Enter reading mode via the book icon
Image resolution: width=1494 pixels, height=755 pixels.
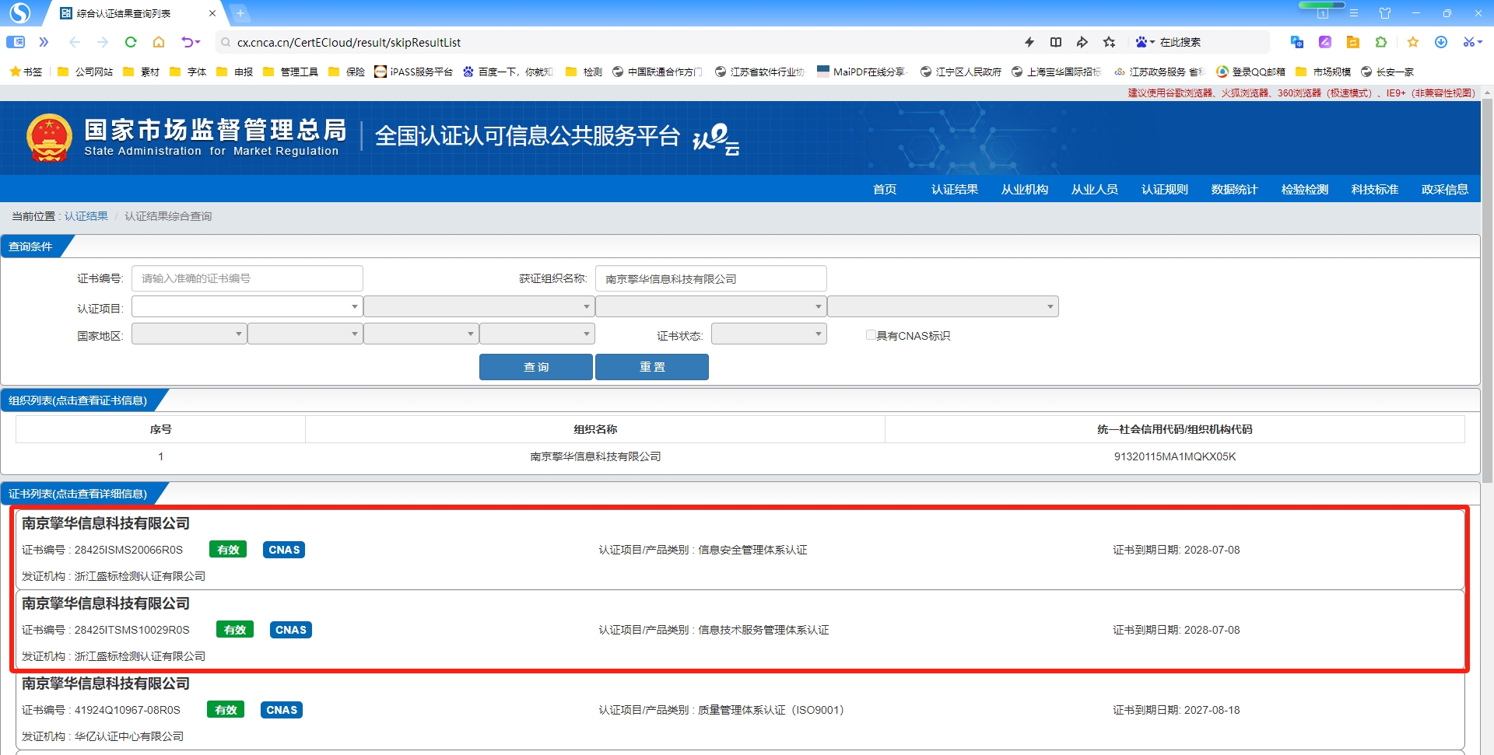[x=1056, y=42]
